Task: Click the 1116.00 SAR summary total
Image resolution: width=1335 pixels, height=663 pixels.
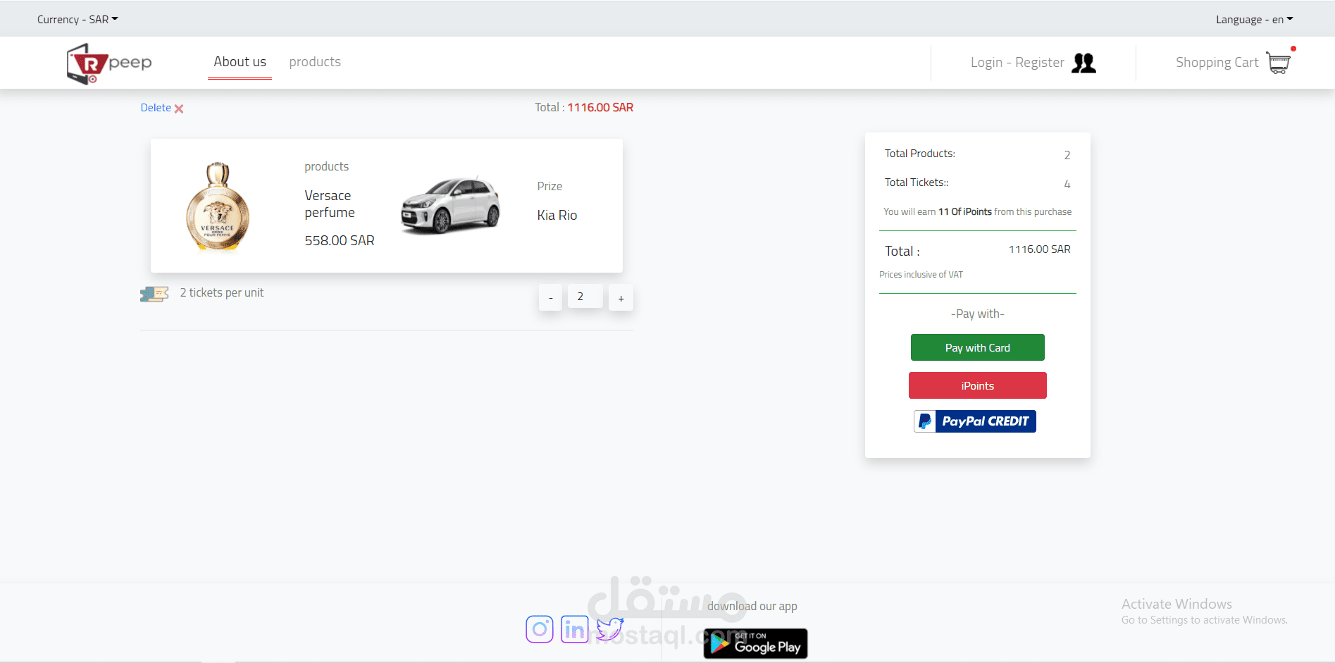Action: pos(1040,249)
